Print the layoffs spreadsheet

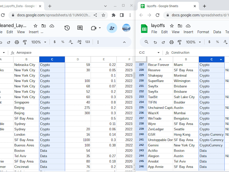click(171, 42)
